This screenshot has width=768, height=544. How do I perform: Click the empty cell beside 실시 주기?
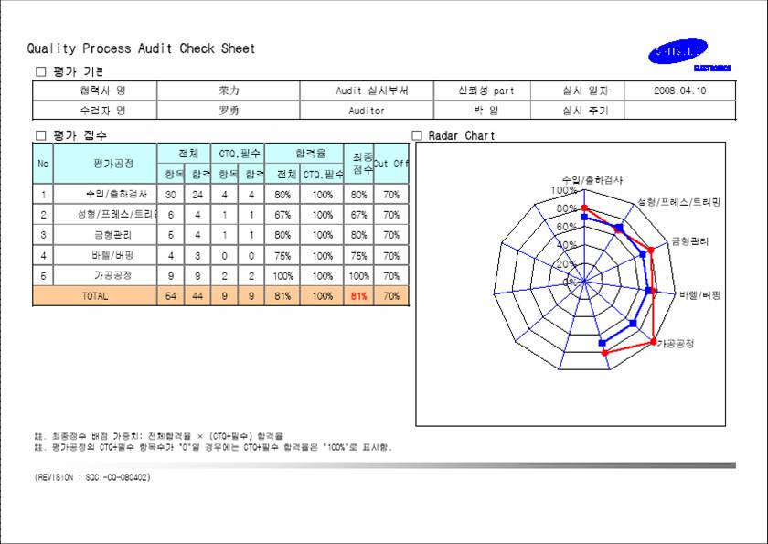pyautogui.click(x=680, y=110)
